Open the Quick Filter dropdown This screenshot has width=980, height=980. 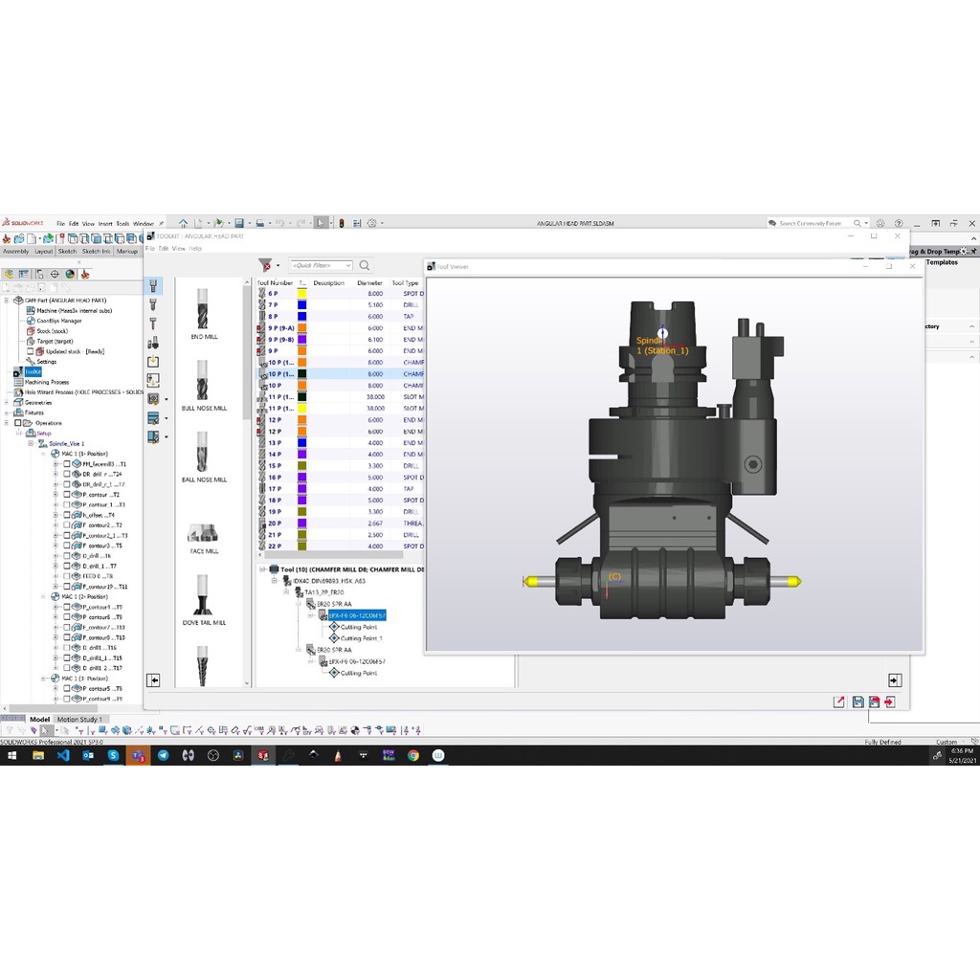pos(347,265)
